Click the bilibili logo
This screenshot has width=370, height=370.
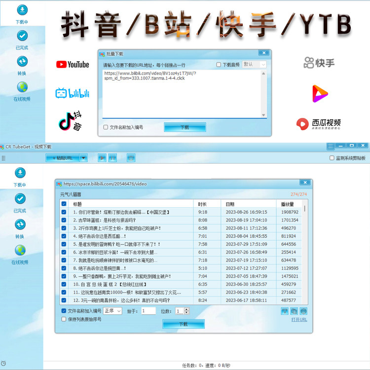click(x=73, y=93)
